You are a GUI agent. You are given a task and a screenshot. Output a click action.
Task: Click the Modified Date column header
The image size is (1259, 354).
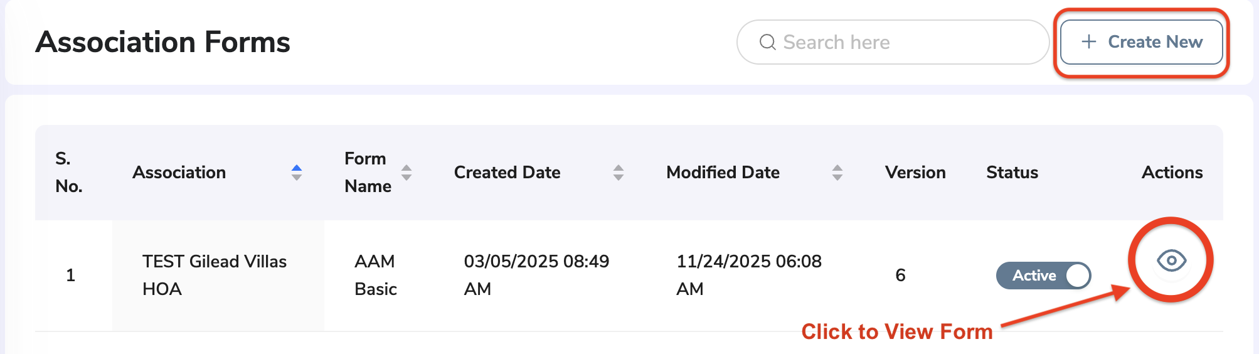(x=723, y=173)
